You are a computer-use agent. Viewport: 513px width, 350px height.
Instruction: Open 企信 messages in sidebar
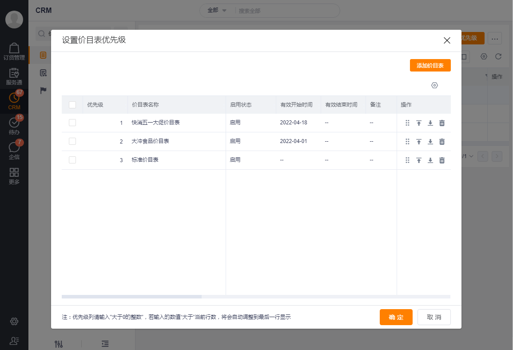14,151
